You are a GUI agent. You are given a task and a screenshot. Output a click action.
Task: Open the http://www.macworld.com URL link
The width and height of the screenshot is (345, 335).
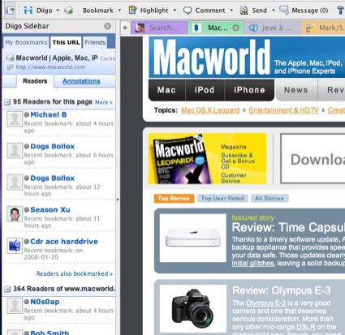(50, 67)
